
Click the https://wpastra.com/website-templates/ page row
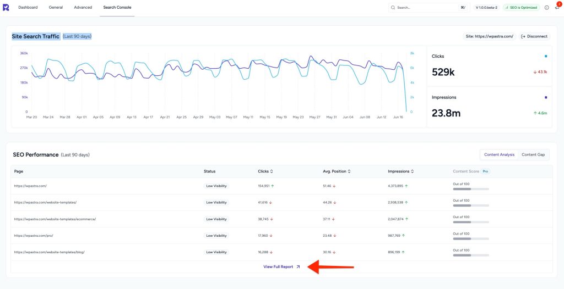click(x=281, y=203)
